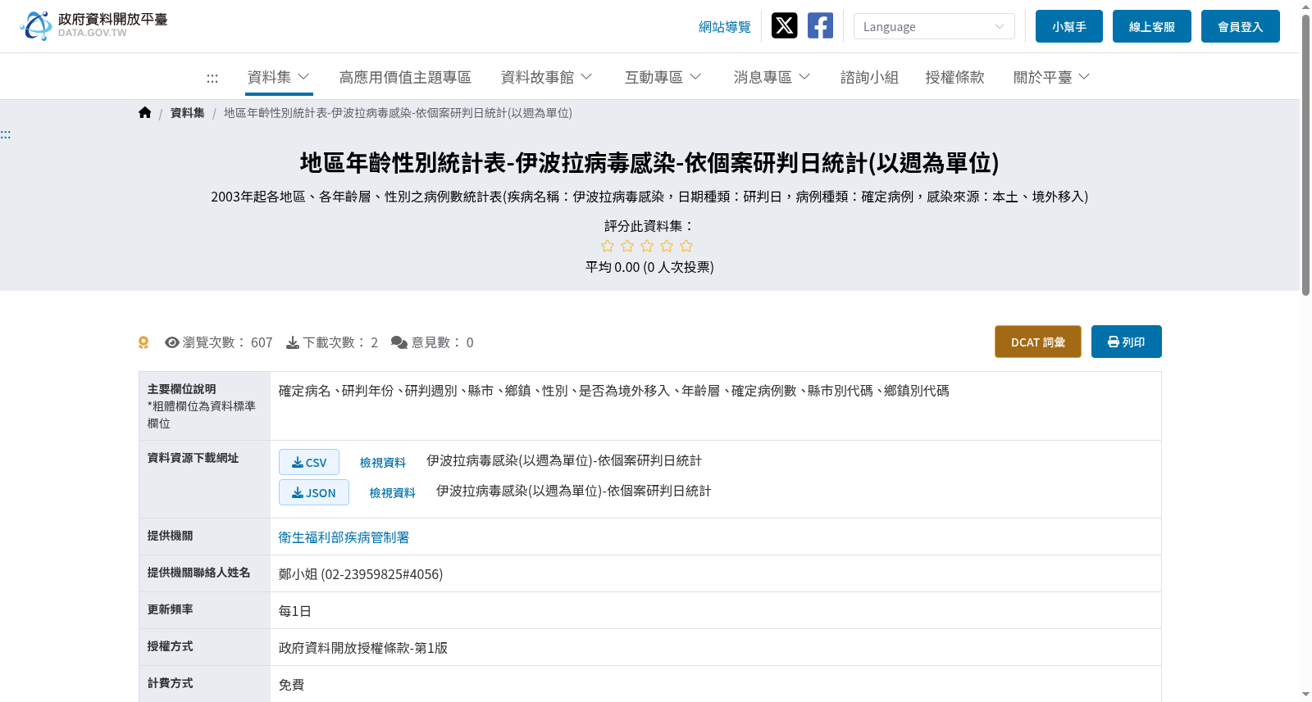Click the dataset title heading
The width and height of the screenshot is (1312, 702).
[649, 163]
